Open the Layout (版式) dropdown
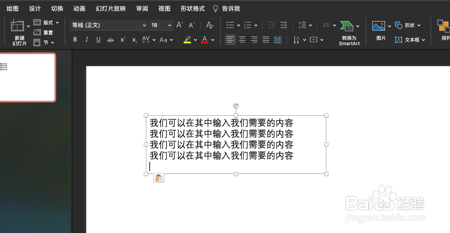Viewport: 450px width, 233px height. coord(46,22)
